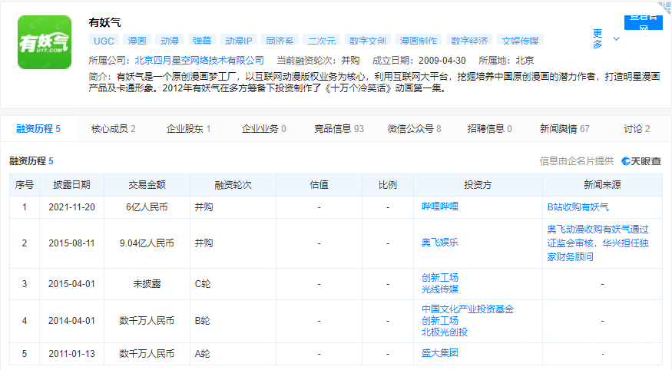672x370 pixels.
Task: Open news 奥飞动漫收购有妖气通过证监会审核
Action: [598, 243]
